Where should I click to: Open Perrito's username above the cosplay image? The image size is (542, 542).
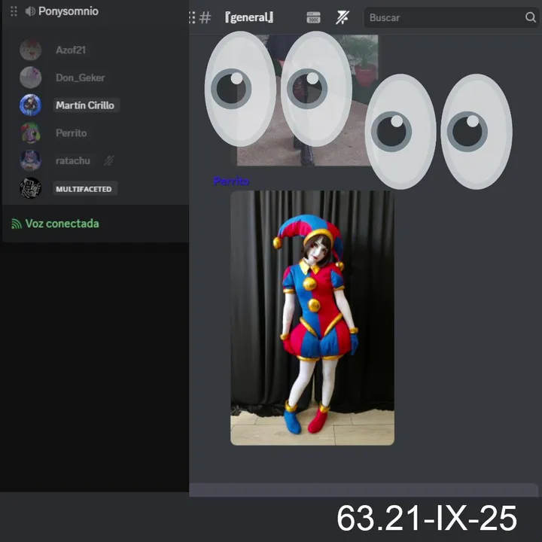click(x=231, y=181)
